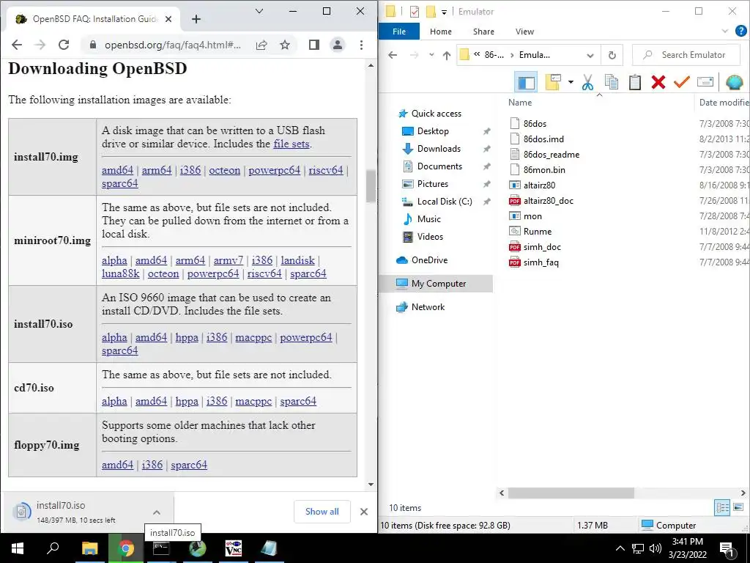Click the properties checkmark icon in Explorer title bar

[415, 12]
